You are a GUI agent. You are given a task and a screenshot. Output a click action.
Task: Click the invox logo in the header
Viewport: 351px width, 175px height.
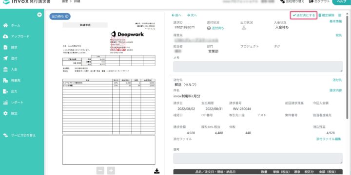pos(26,1)
